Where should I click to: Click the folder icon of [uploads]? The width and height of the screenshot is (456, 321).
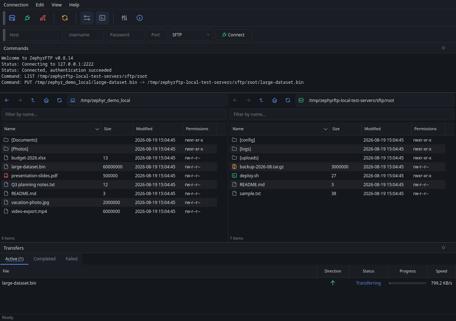(x=234, y=158)
